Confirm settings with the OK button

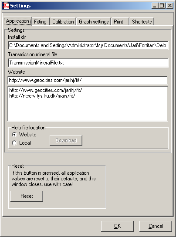click(x=117, y=226)
